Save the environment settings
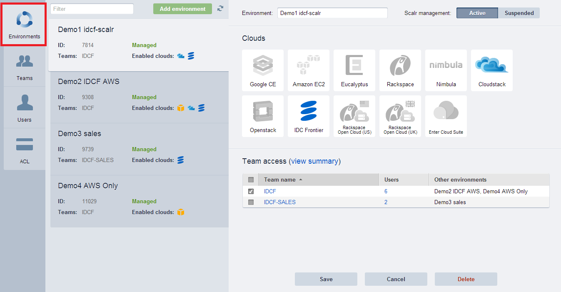Viewport: 561px width, 292px height. click(x=326, y=279)
